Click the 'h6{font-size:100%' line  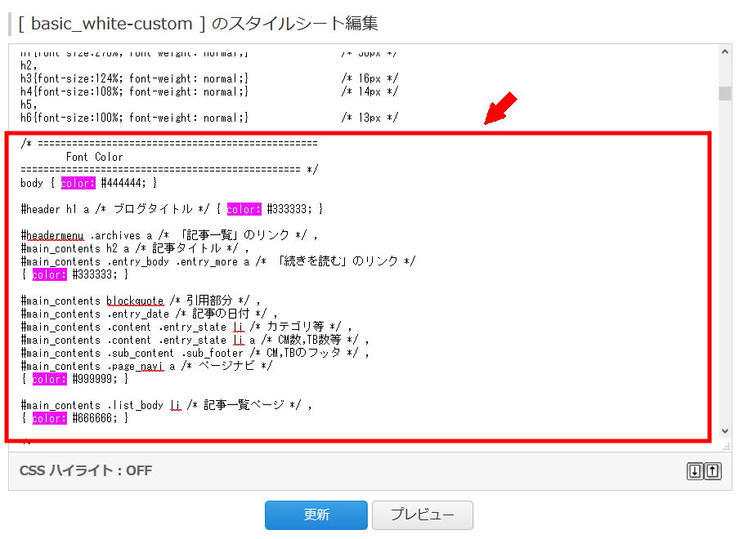click(209, 118)
